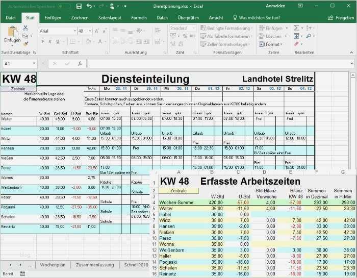
Task: Click Anmelden to sign in
Action: (x=275, y=6)
